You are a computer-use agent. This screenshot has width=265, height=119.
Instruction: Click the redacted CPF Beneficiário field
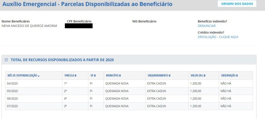79,26
